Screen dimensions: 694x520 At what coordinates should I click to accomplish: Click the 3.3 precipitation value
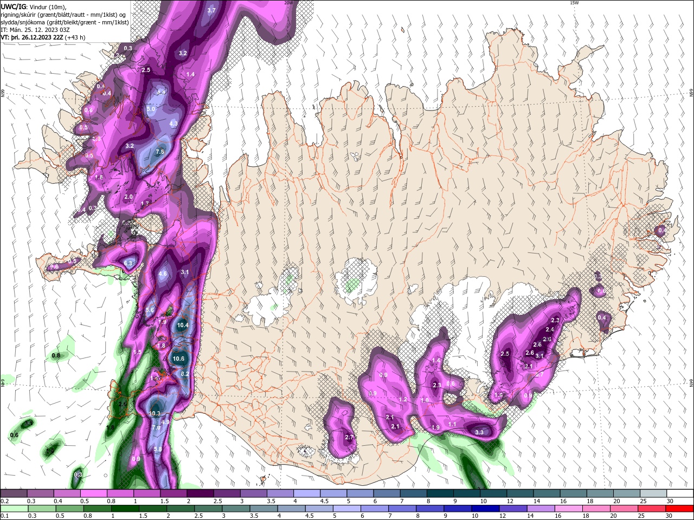pos(479,432)
